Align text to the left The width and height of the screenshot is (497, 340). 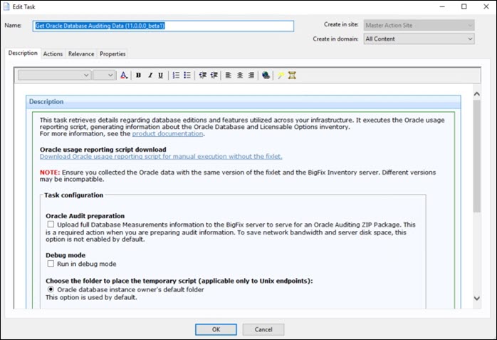[x=229, y=76]
